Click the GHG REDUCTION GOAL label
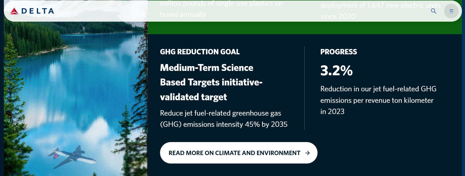 (200, 52)
